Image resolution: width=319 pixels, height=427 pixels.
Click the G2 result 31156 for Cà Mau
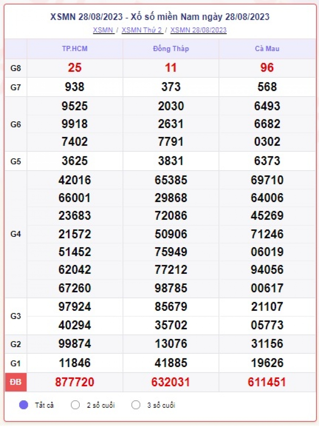(x=267, y=344)
